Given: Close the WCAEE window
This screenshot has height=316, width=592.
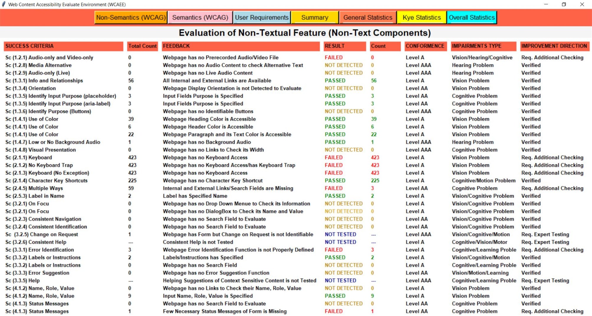Looking at the screenshot, I should (x=582, y=4).
